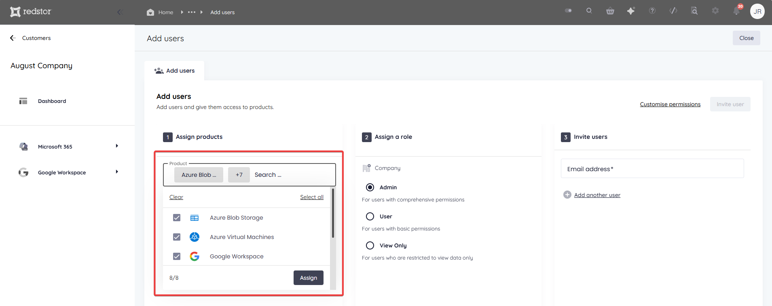Open the notifications bell
Viewport: 772px width, 306px height.
click(736, 11)
